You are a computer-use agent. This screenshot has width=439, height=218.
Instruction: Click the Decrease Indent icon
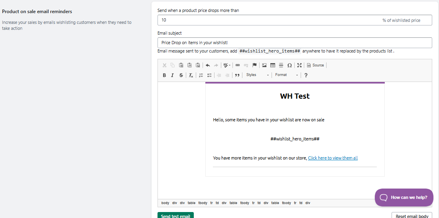pos(219,75)
